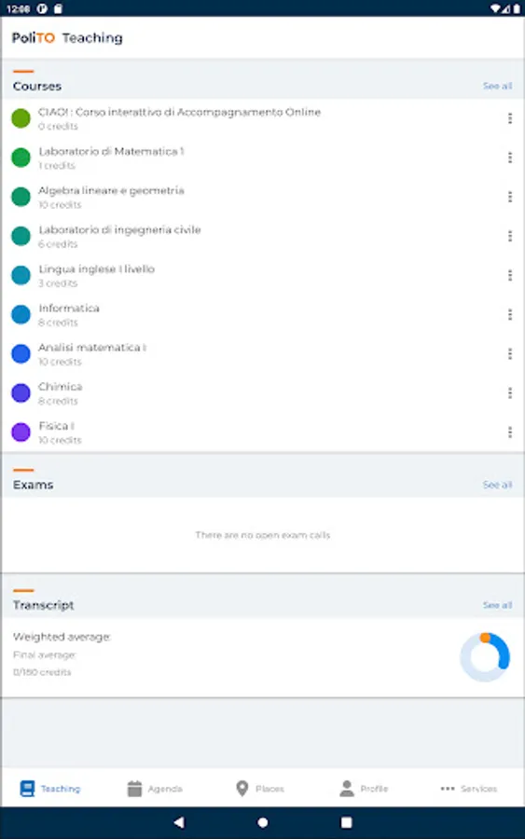Open options menu for Algebra lineare e geometria
This screenshot has height=839, width=525.
point(510,197)
